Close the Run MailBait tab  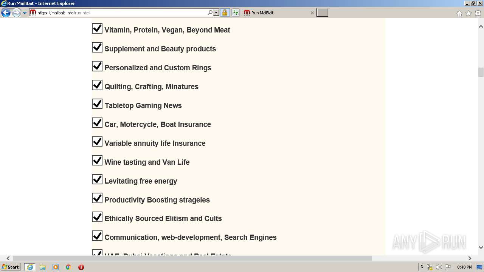(x=312, y=12)
